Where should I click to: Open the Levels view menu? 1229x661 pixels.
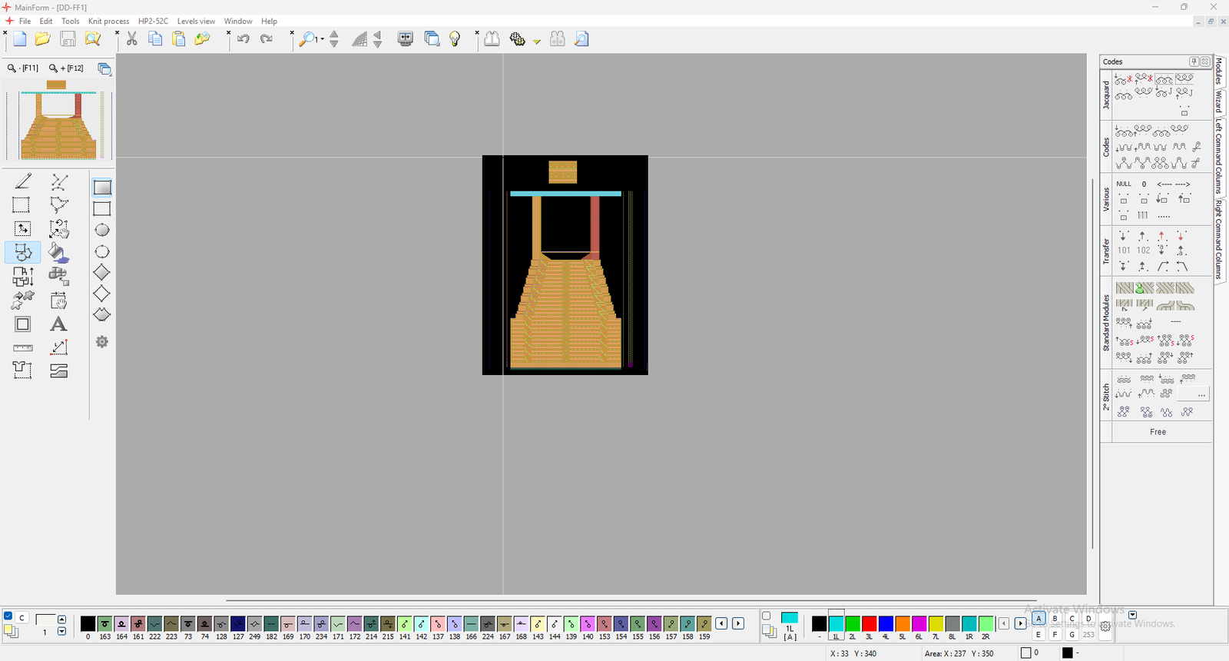196,21
